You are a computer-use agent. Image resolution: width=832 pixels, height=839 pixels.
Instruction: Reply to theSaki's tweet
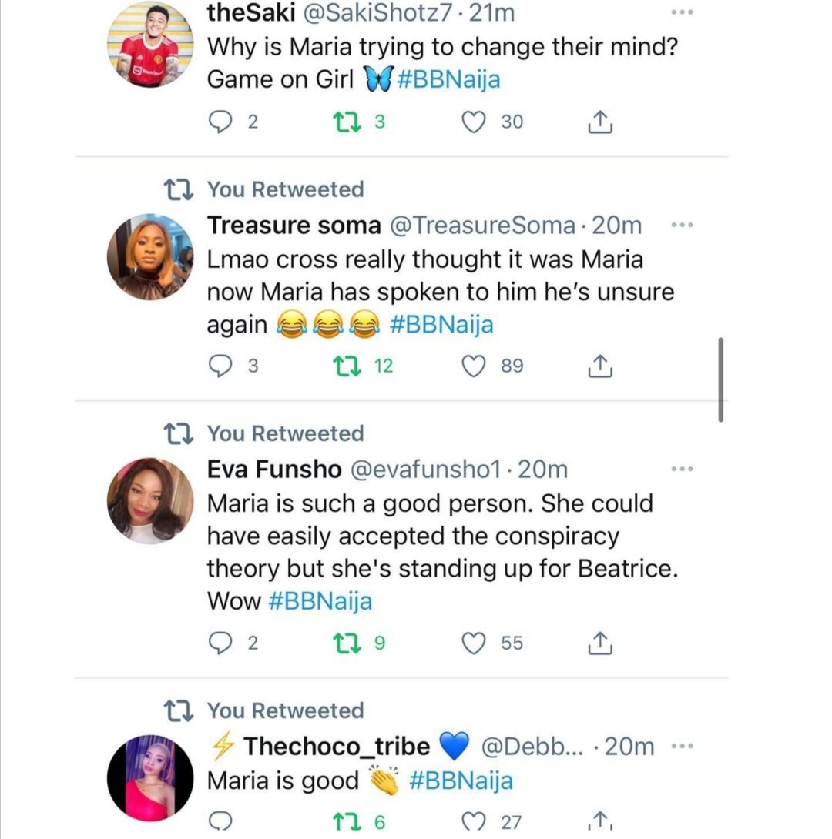[221, 122]
